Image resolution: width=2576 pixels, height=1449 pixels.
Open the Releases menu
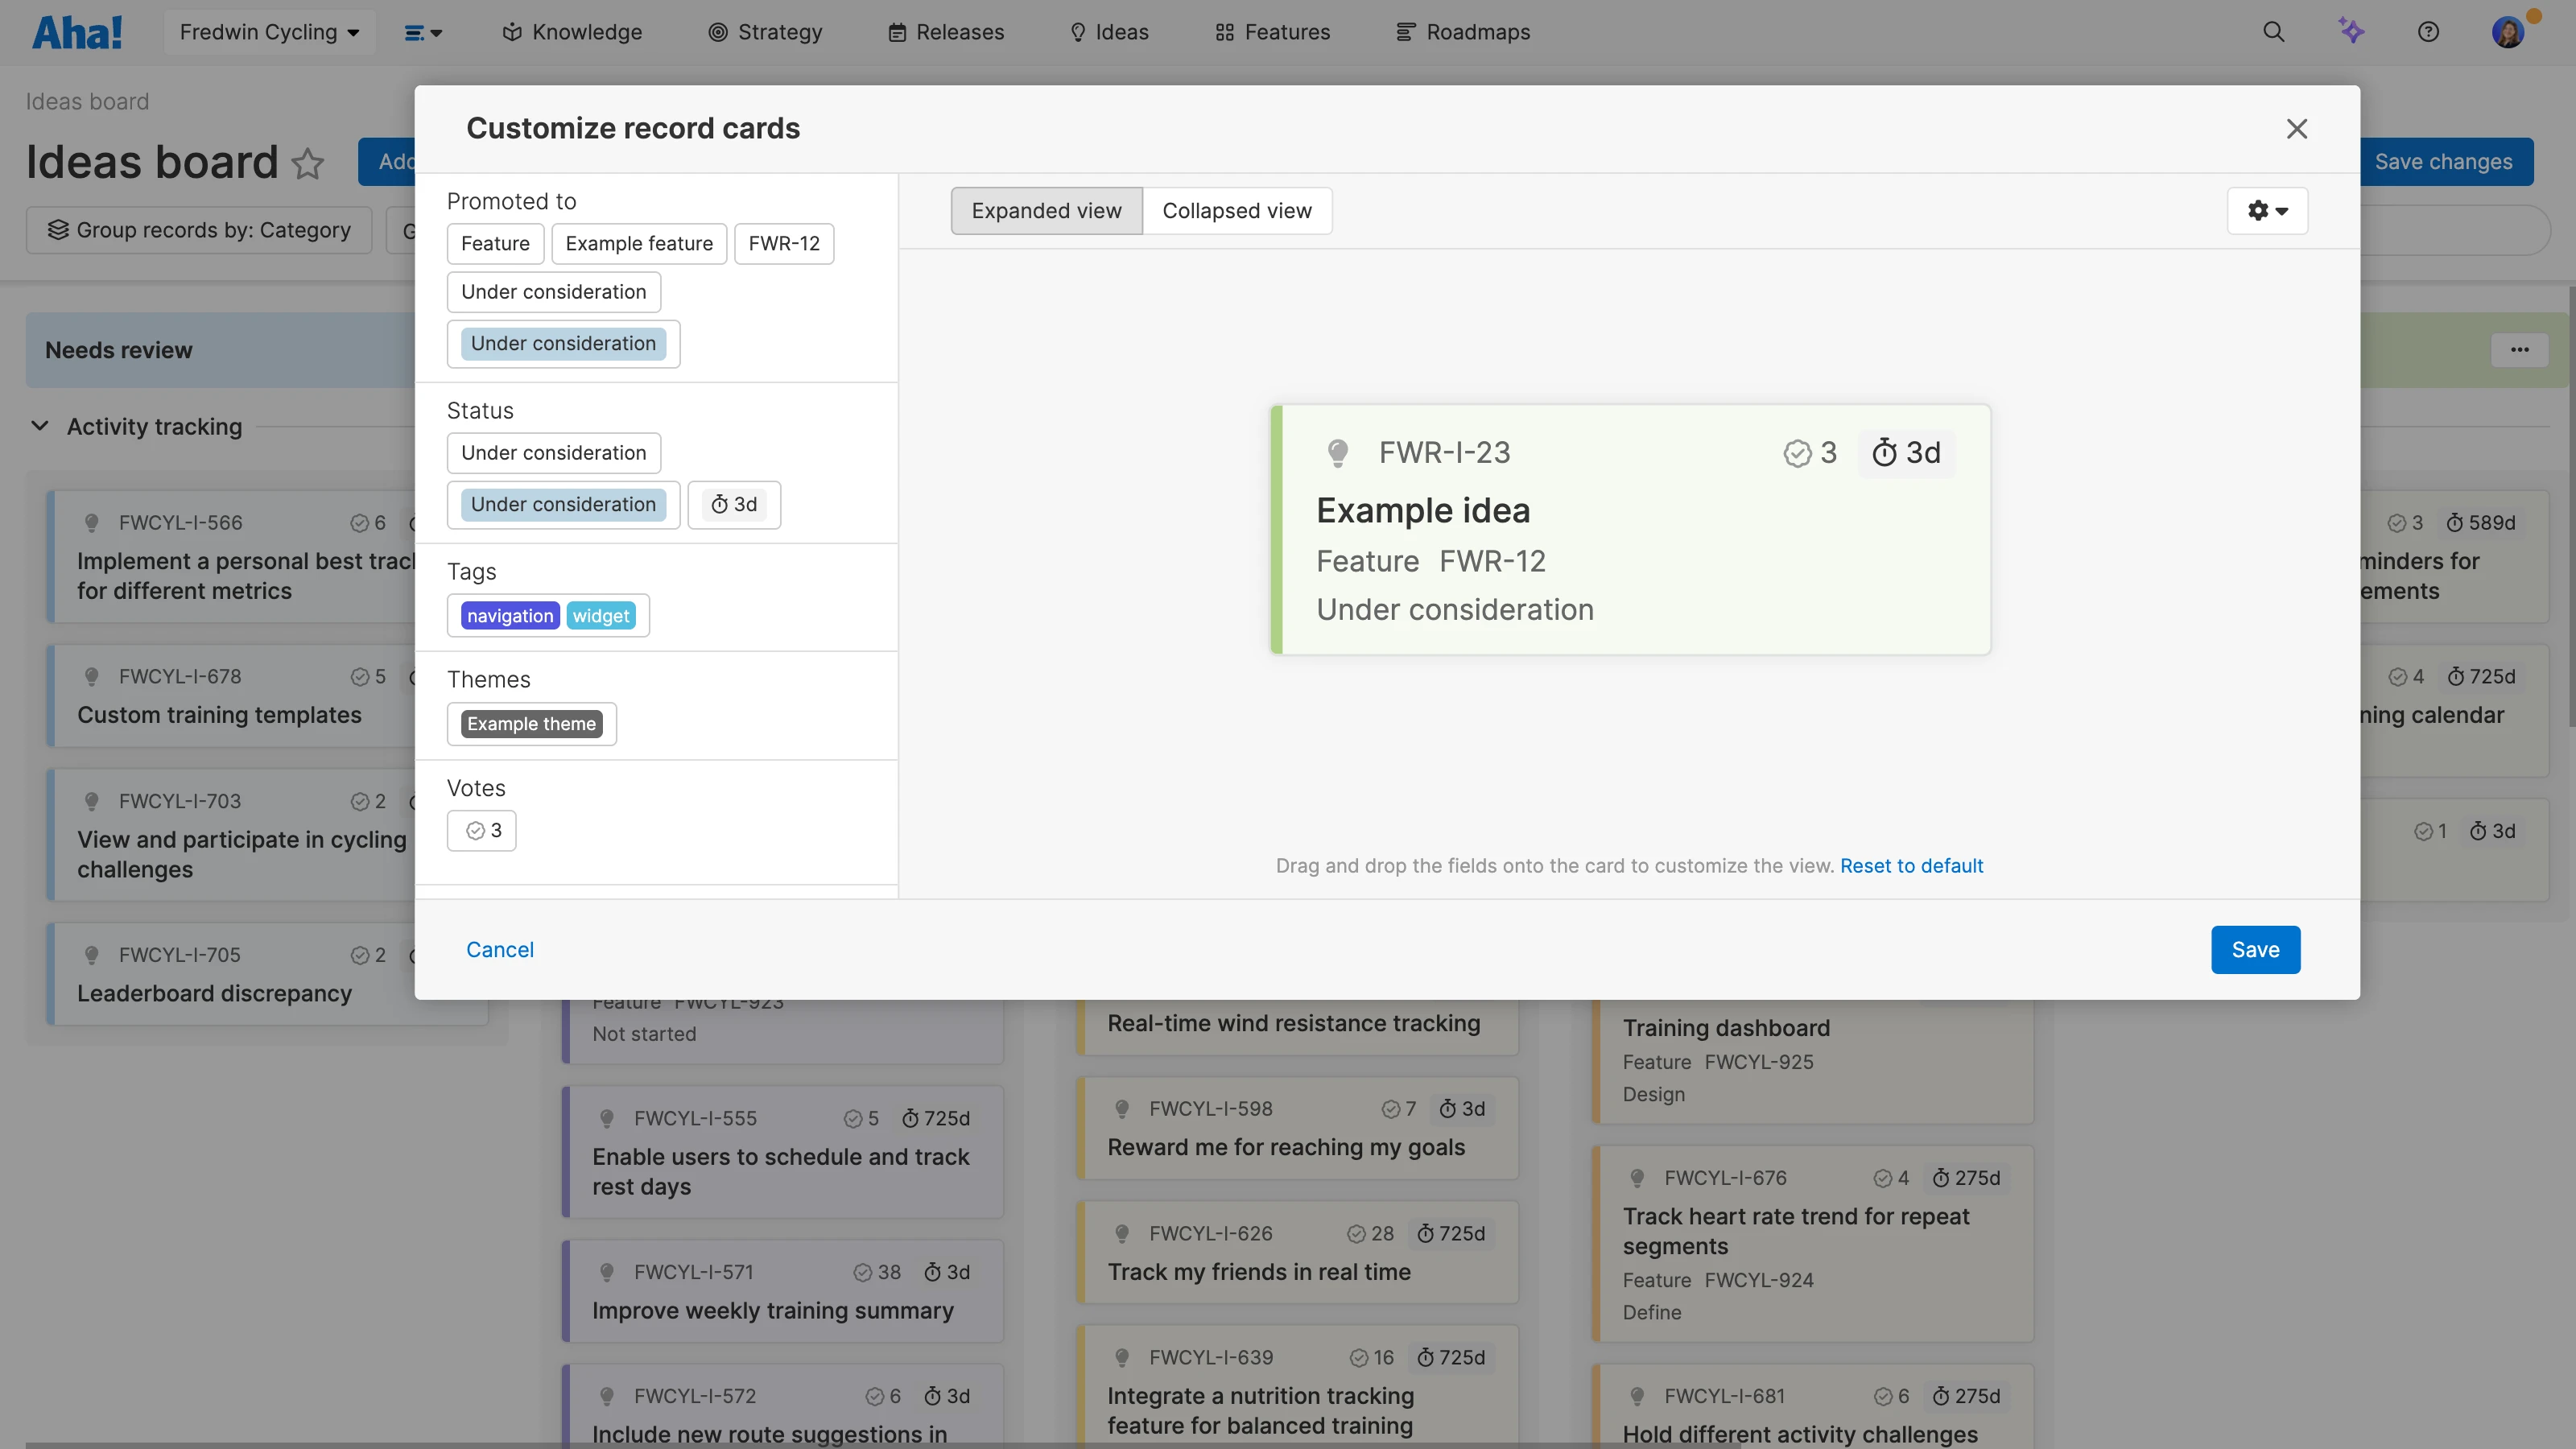[946, 32]
